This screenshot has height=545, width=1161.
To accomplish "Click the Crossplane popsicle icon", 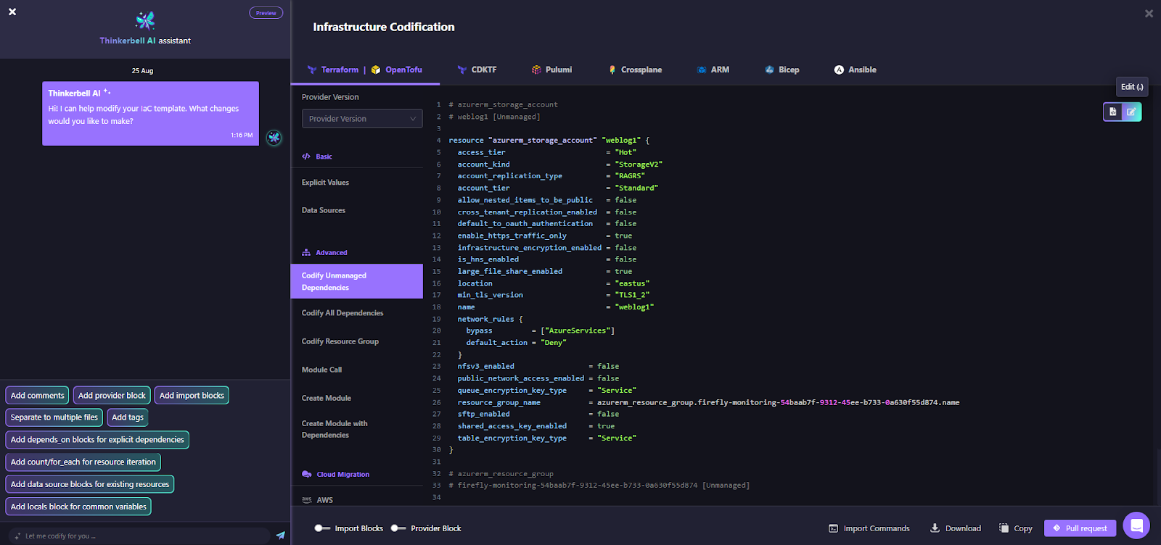I will [612, 70].
